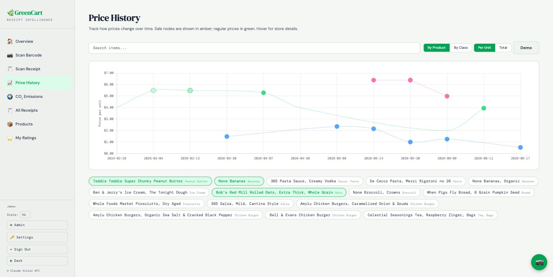Click pink data point at 2026-05-30
The image size is (553, 277).
tap(410, 80)
